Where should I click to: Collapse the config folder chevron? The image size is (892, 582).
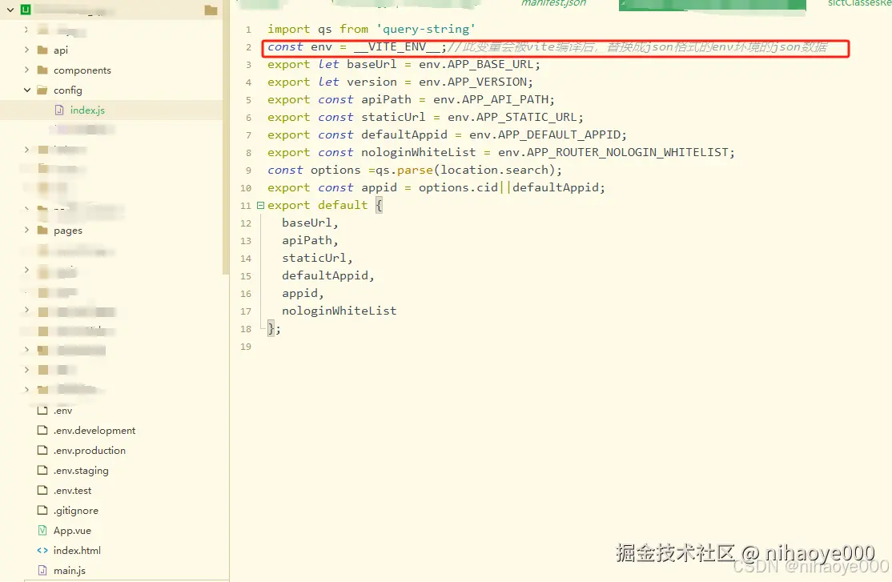click(x=26, y=90)
